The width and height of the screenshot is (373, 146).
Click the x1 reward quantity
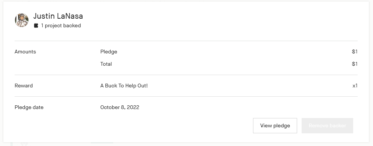[355, 86]
